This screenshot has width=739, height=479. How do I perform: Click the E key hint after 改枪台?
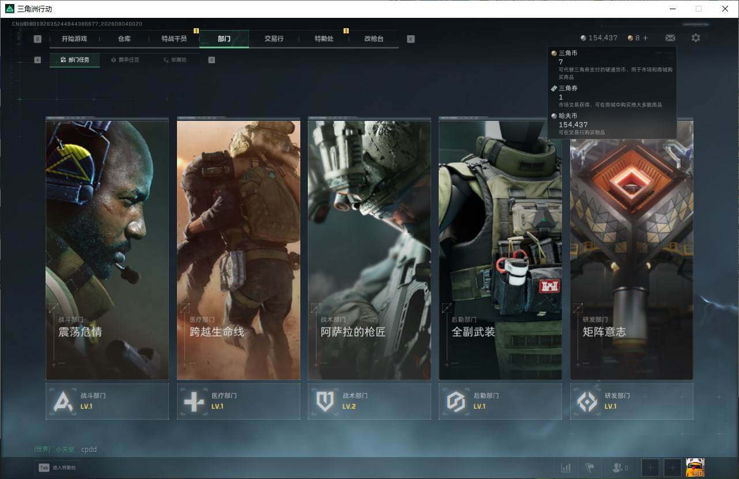click(410, 39)
